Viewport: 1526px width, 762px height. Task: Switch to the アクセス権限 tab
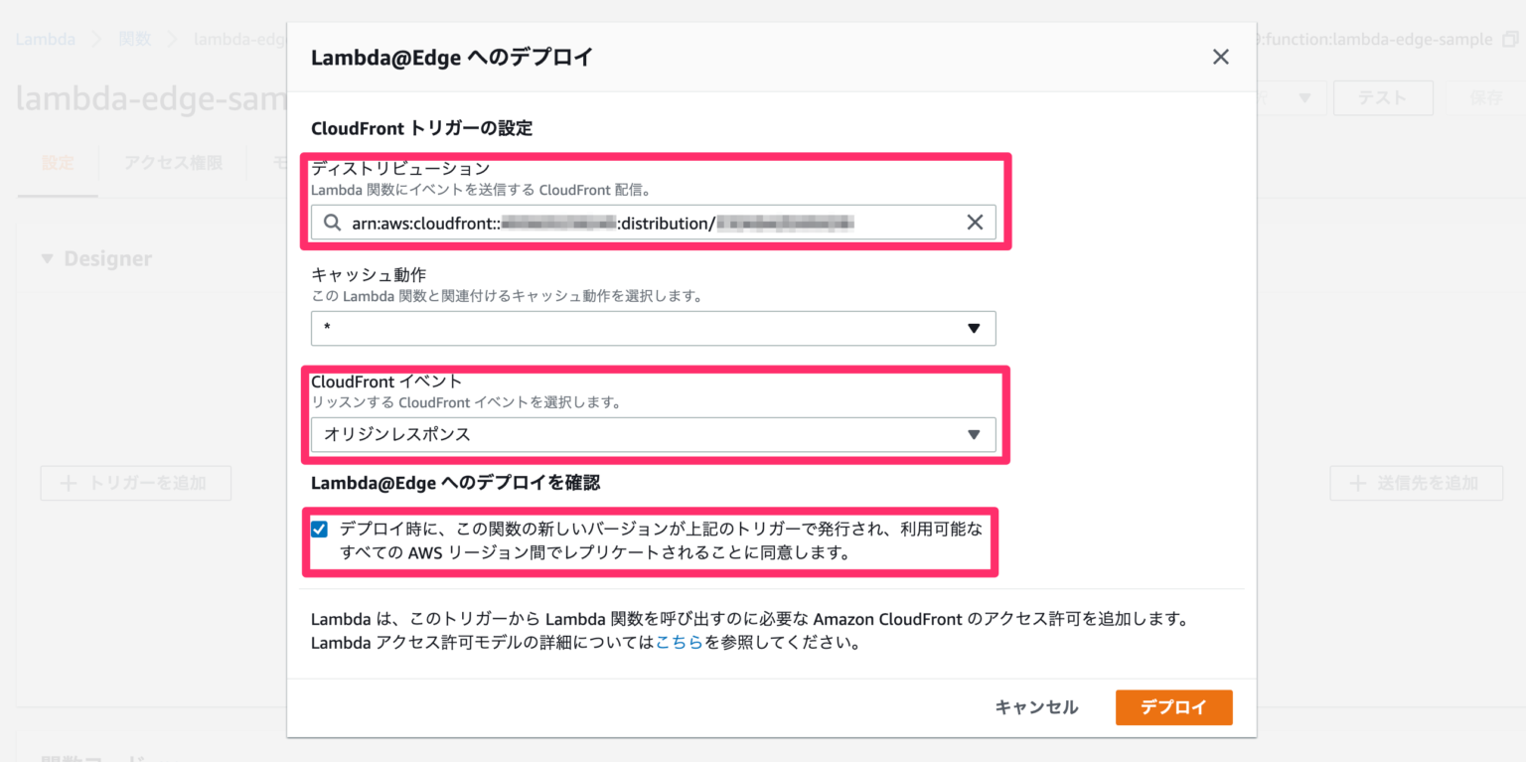[172, 163]
